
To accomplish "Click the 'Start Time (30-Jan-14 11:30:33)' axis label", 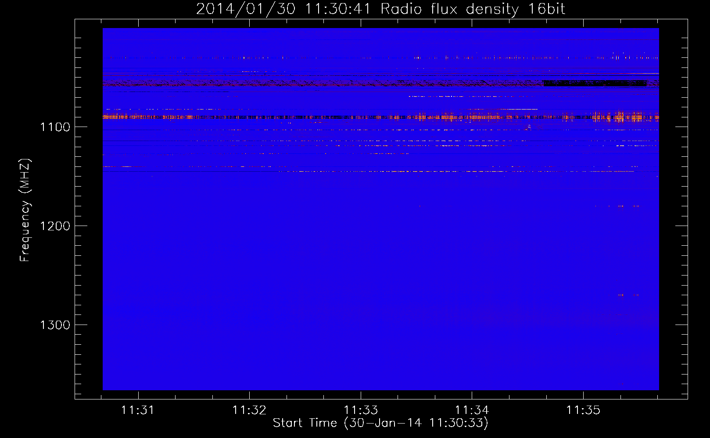I will 380,423.
